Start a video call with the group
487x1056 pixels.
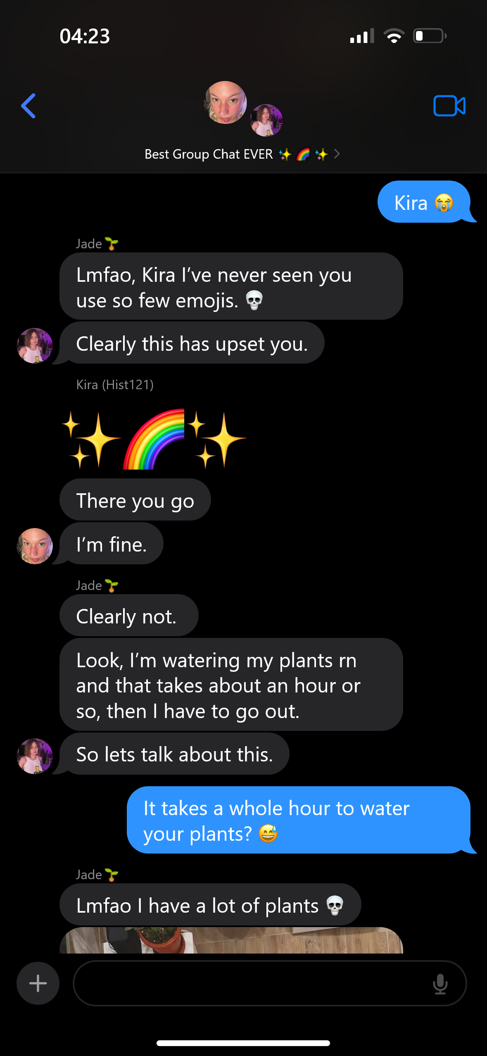tap(449, 106)
